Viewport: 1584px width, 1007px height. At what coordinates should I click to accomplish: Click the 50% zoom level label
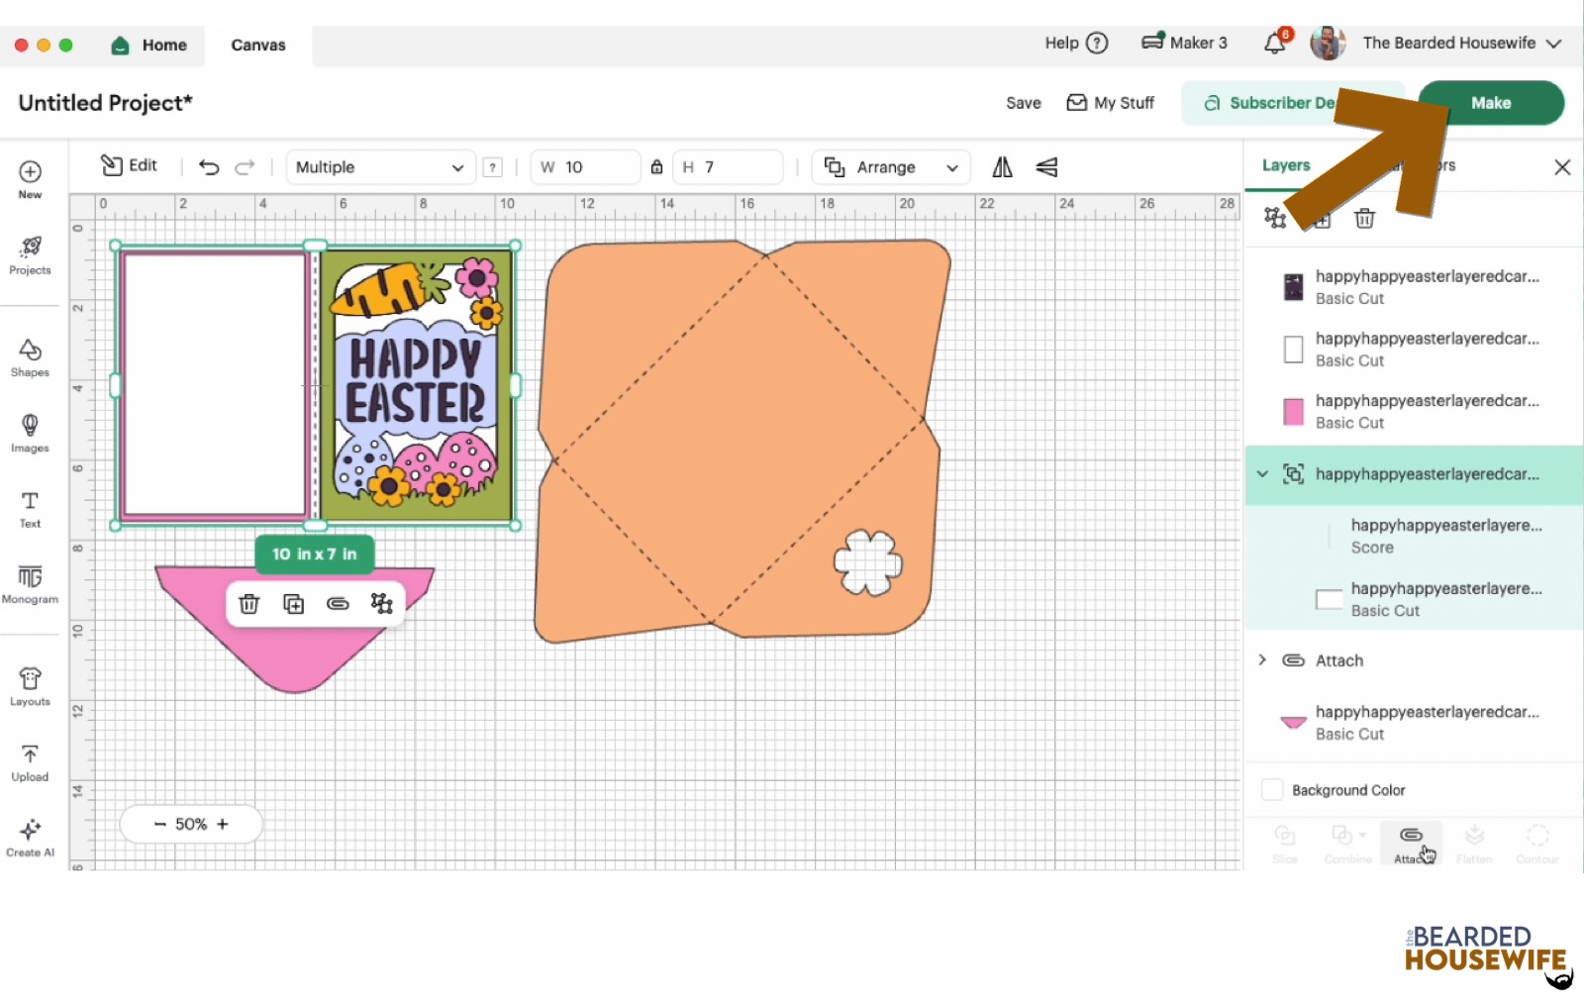191,824
